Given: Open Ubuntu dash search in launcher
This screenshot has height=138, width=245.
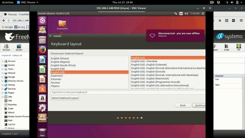Looking at the screenshot, I should 42,21.
